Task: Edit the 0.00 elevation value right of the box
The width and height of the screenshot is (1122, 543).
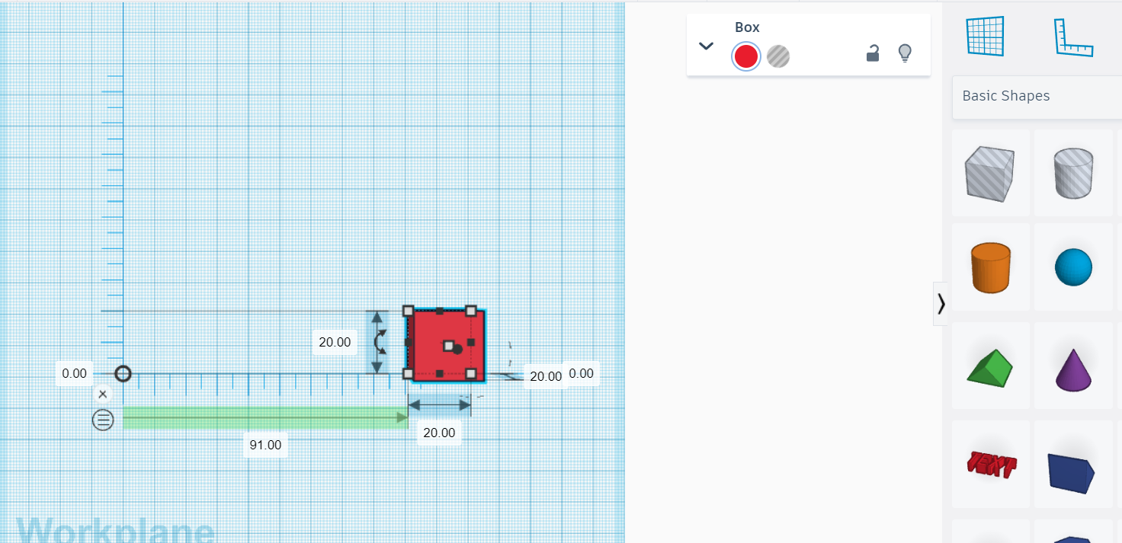Action: [582, 373]
